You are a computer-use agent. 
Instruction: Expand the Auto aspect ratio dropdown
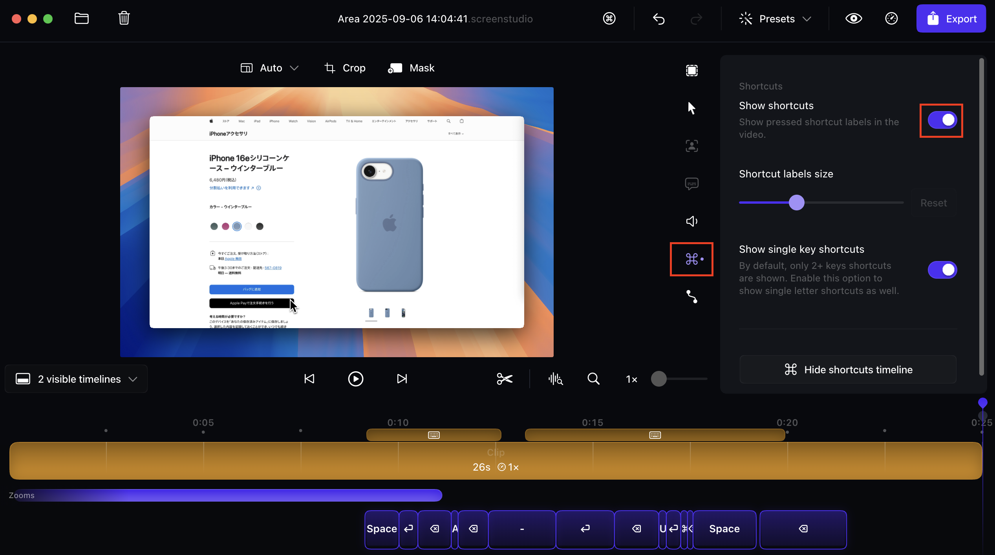click(270, 68)
